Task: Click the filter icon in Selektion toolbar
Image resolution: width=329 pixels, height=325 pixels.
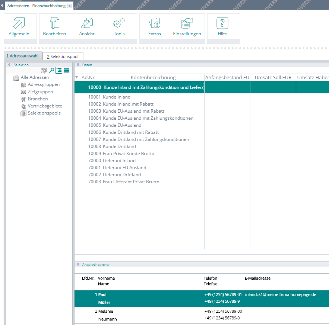Action: pyautogui.click(x=44, y=70)
